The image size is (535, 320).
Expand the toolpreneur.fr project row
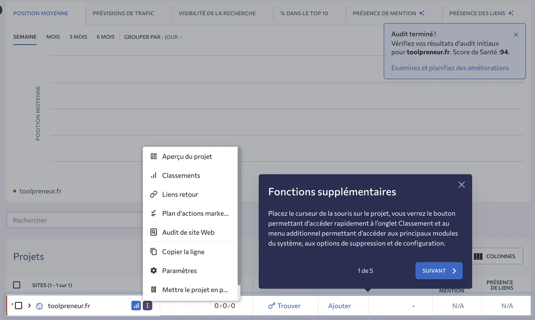[29, 305]
